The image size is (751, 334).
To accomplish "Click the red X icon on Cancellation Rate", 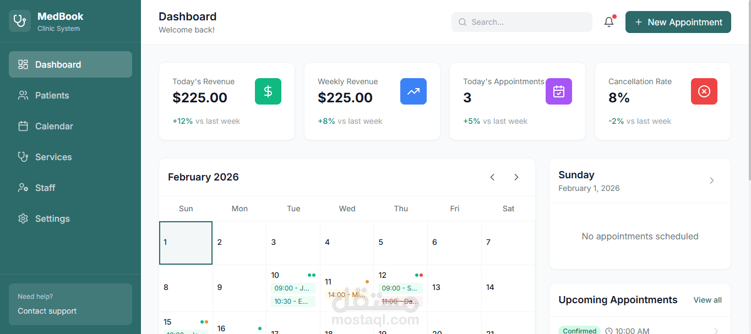I will 704,91.
